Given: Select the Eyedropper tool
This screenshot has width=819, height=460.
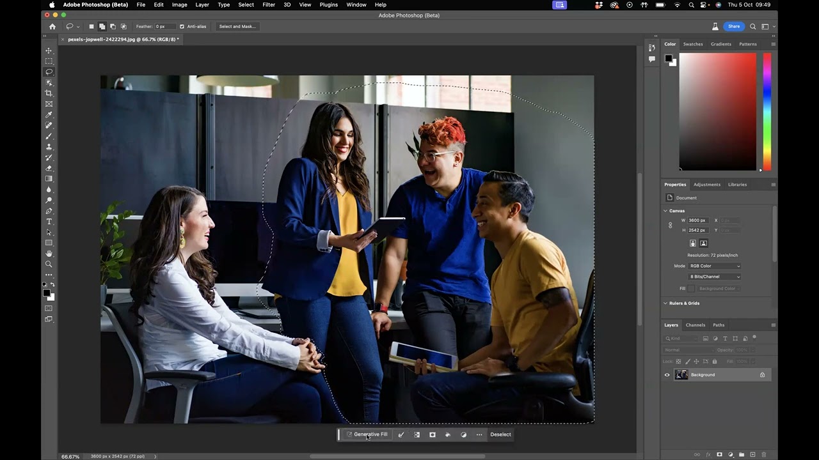Looking at the screenshot, I should coord(49,115).
